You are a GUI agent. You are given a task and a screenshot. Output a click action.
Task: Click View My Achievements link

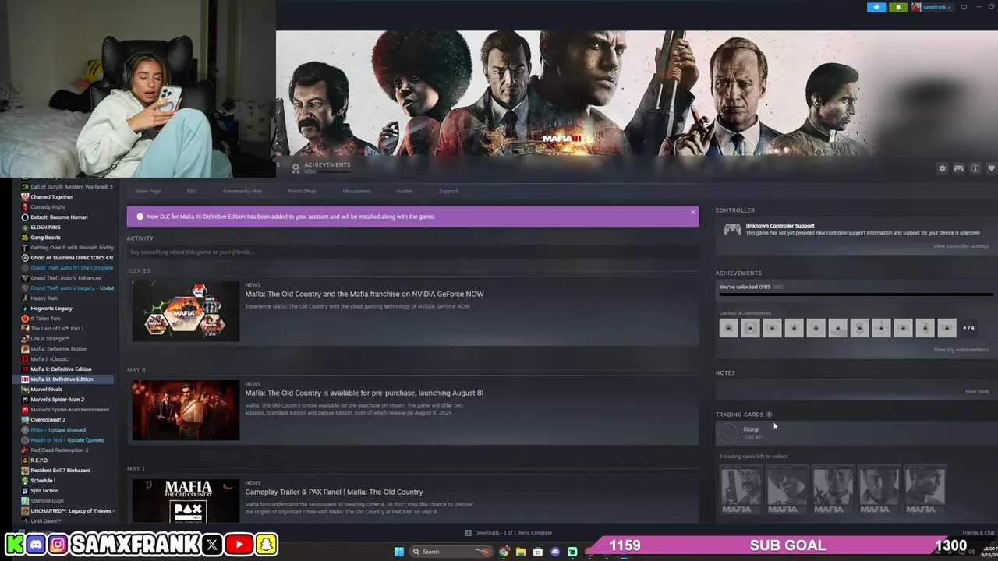961,350
